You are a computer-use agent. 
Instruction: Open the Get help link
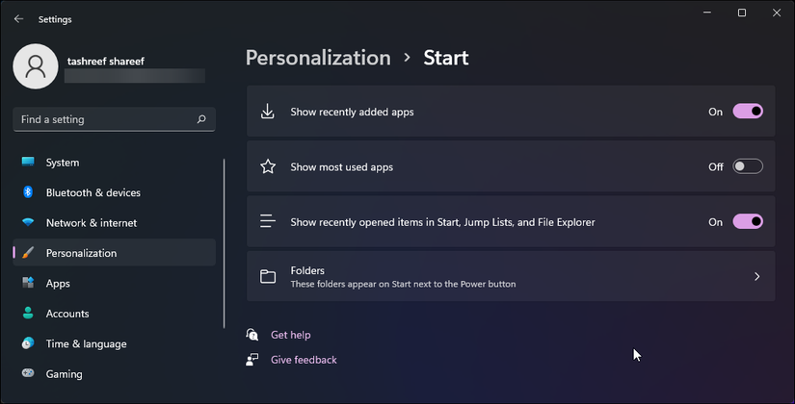pos(290,335)
